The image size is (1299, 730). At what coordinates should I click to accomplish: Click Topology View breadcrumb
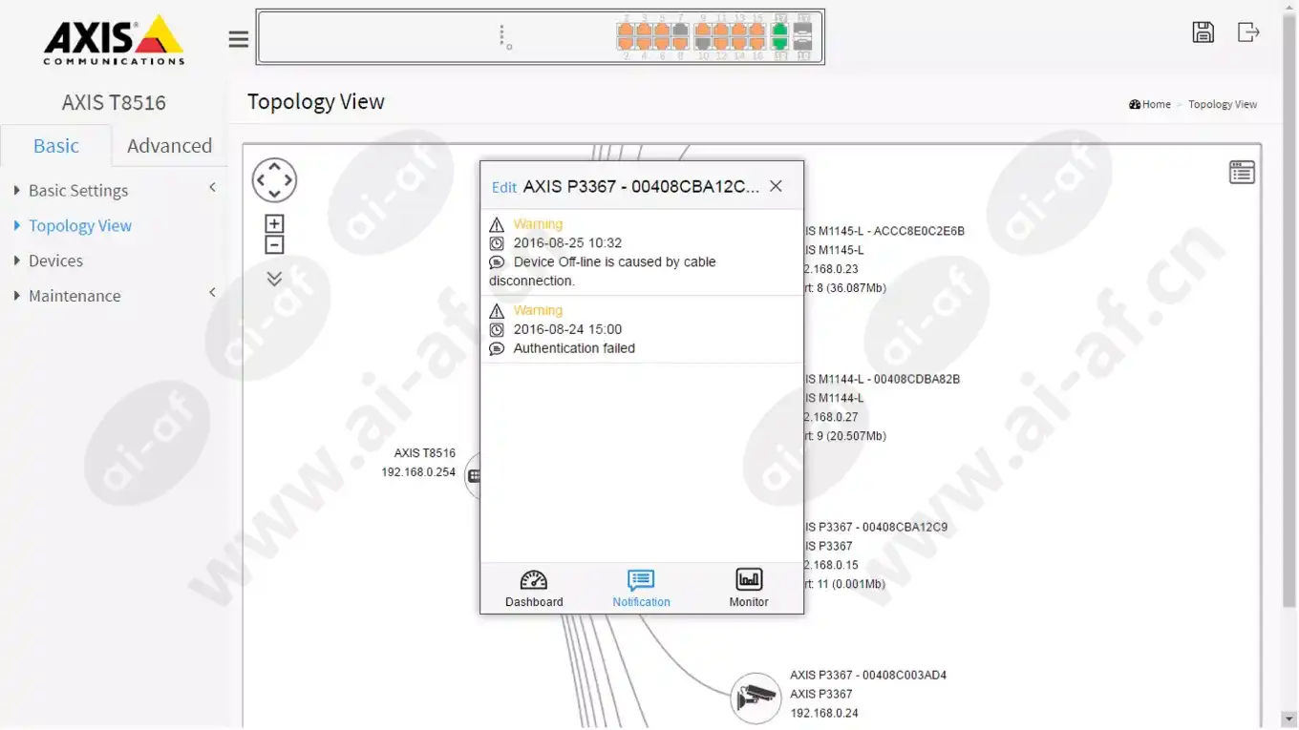1223,104
